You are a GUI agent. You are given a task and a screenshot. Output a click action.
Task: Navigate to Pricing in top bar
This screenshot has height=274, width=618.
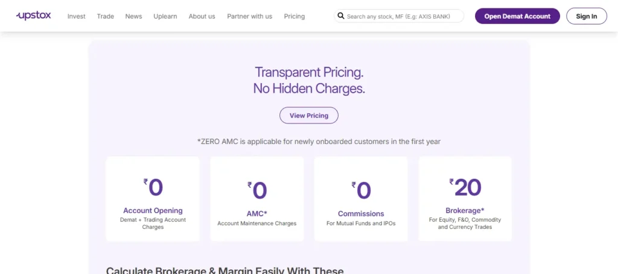click(295, 16)
